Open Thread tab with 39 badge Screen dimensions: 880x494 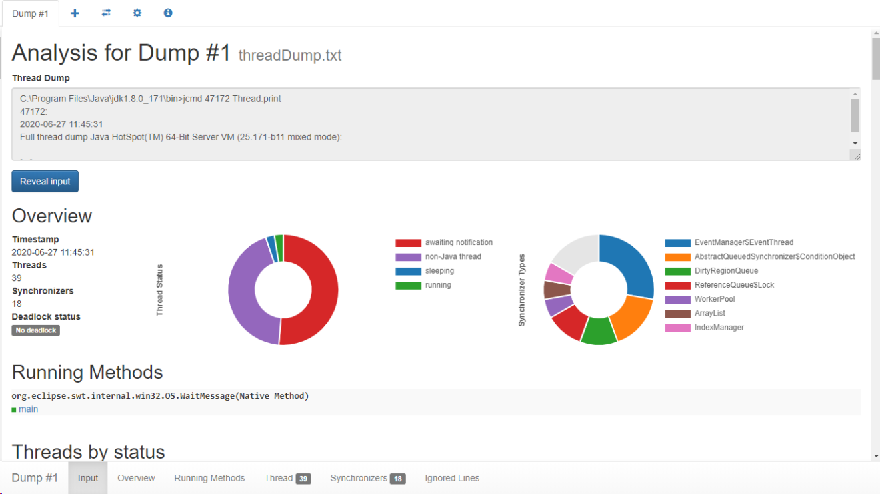[287, 478]
